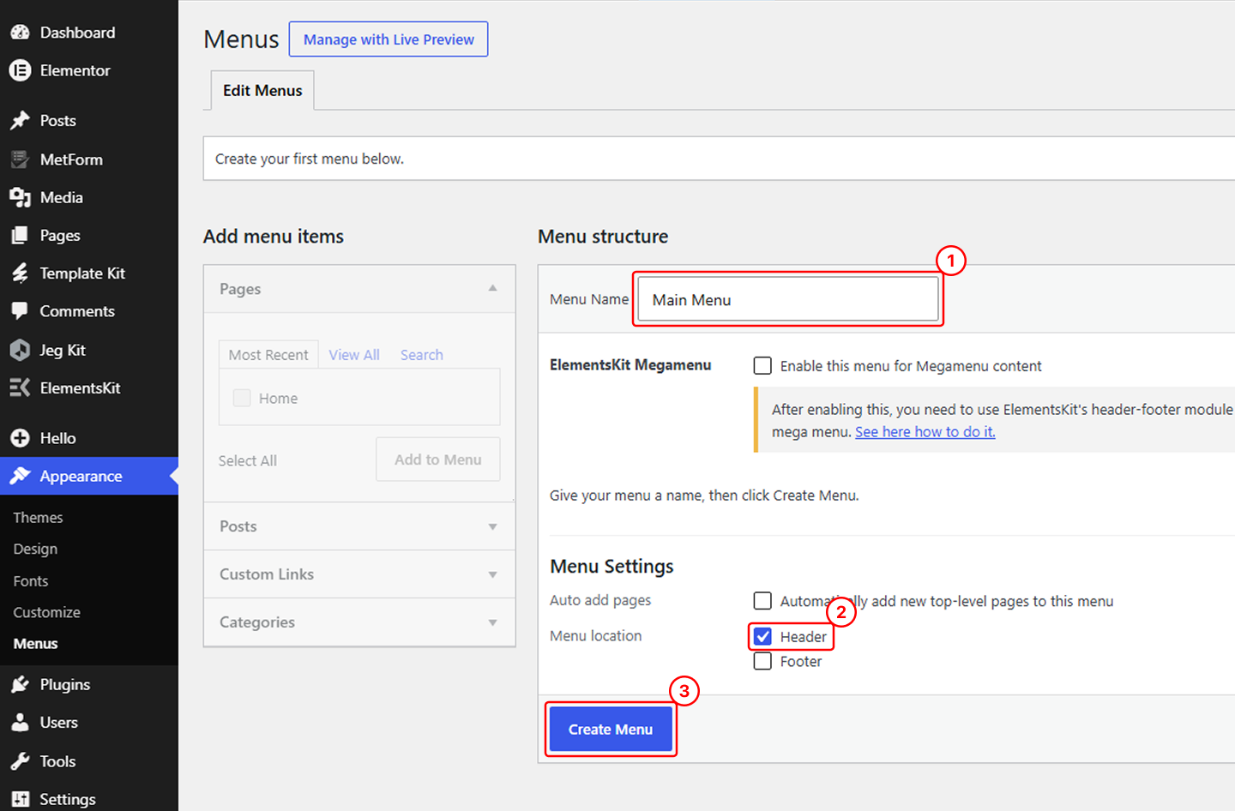Click the Select All link

click(x=248, y=460)
